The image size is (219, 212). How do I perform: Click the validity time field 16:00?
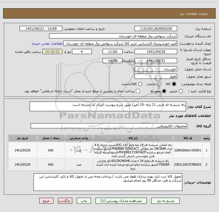[113, 61]
